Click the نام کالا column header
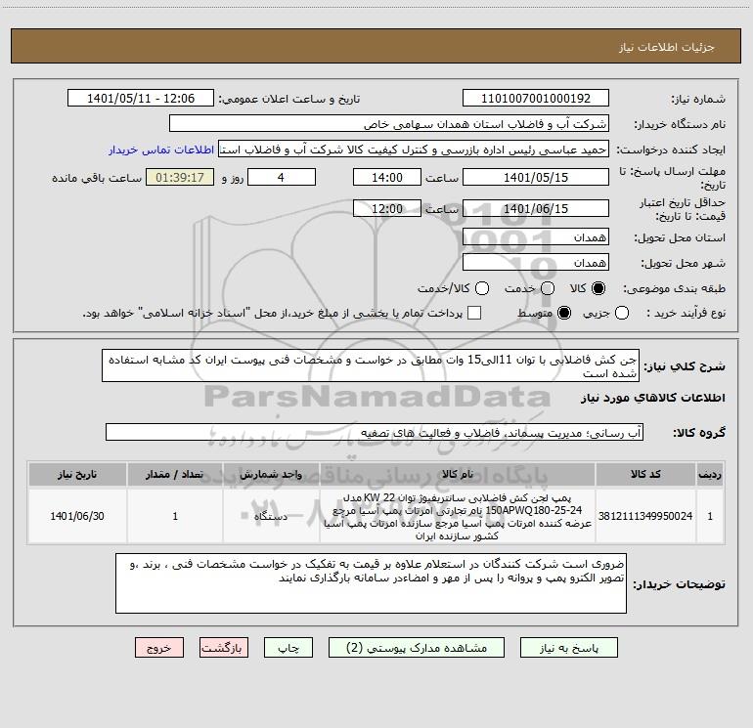This screenshot has height=728, width=753. pyautogui.click(x=458, y=474)
